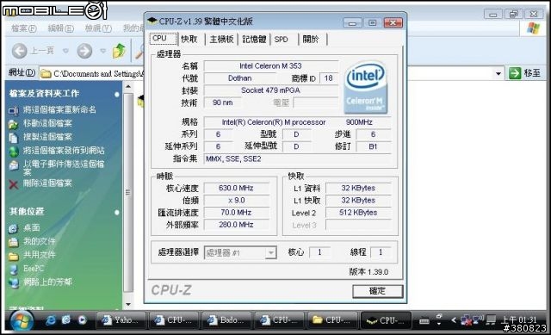This screenshot has height=335, width=551.
Task: Open the 編輯(E) menu in Explorer
Action: click(60, 28)
